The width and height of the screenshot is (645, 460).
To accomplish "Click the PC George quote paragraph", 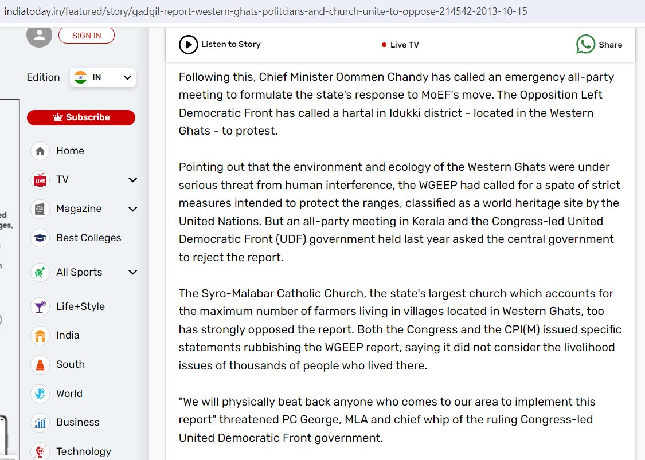I will pos(386,420).
